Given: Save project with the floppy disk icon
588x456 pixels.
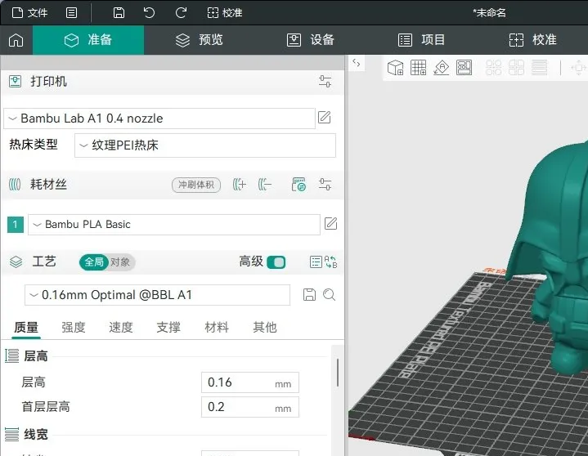Looking at the screenshot, I should 119,13.
